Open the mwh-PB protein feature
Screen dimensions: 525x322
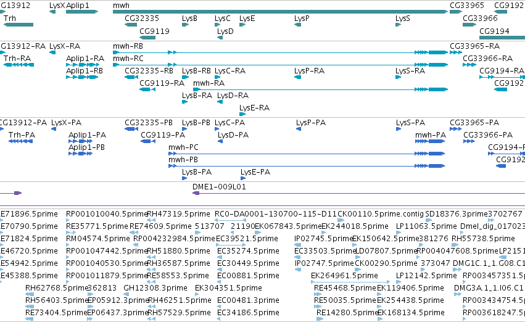pos(307,167)
